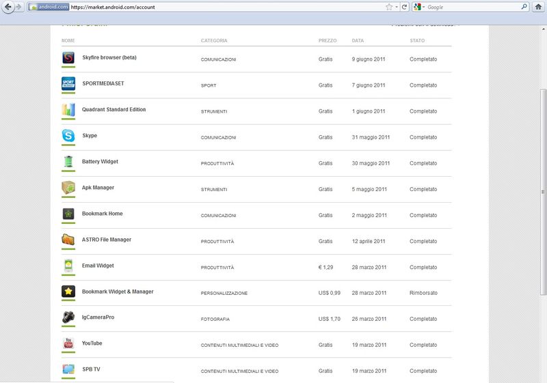Open the Skype app link
The width and height of the screenshot is (547, 383).
90,135
